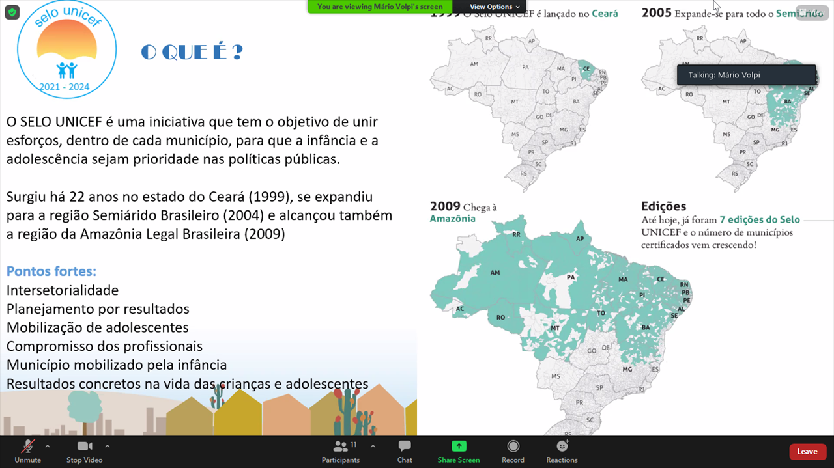Click the highlighted CE state on the 1999 map
Screen dimensions: 834x468
(586, 68)
